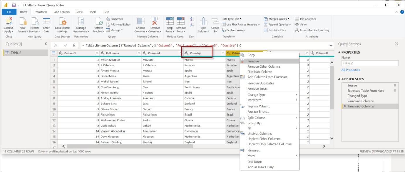
Task: Click the query Name input field
Action: (370, 63)
